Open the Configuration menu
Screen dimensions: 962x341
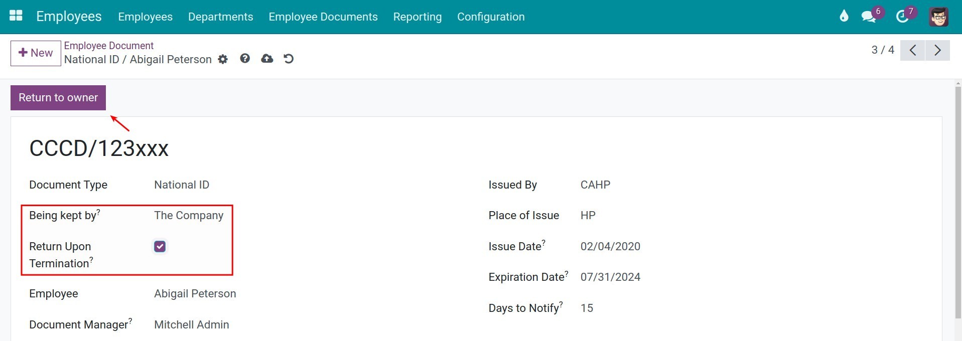[x=490, y=17]
